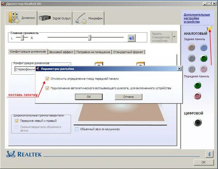Click the Realtek crab logo
This screenshot has width=218, height=169.
tap(11, 154)
